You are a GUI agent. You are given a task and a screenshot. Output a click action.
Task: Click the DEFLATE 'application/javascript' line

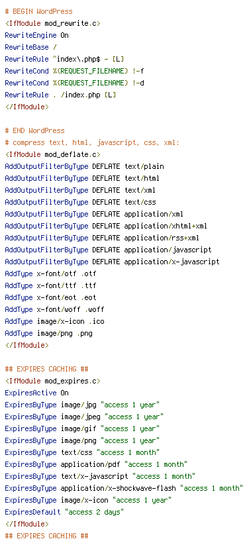pyautogui.click(x=109, y=250)
